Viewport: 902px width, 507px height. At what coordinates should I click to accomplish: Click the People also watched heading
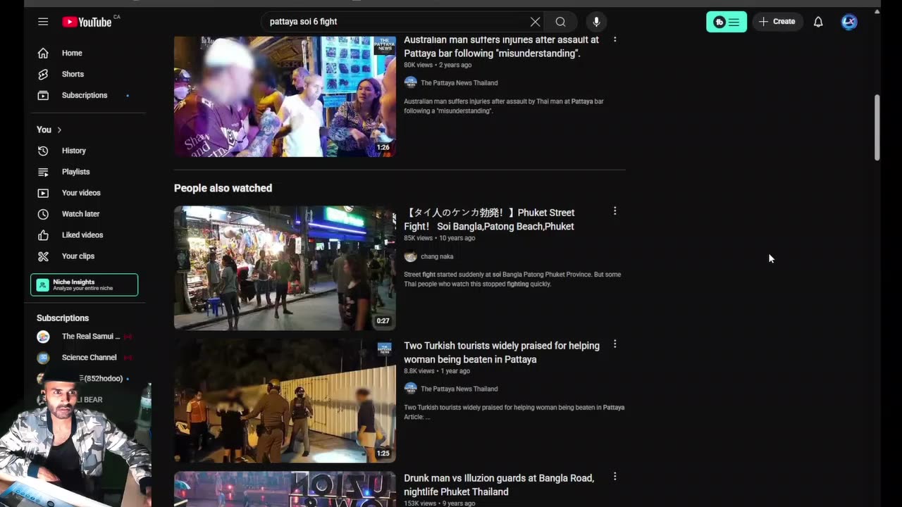223,188
